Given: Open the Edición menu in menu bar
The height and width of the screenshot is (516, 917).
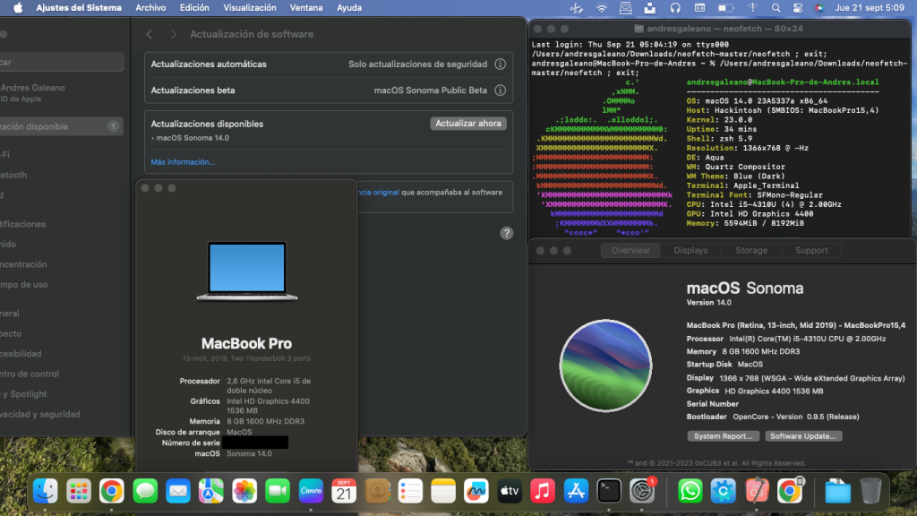Looking at the screenshot, I should [x=194, y=7].
